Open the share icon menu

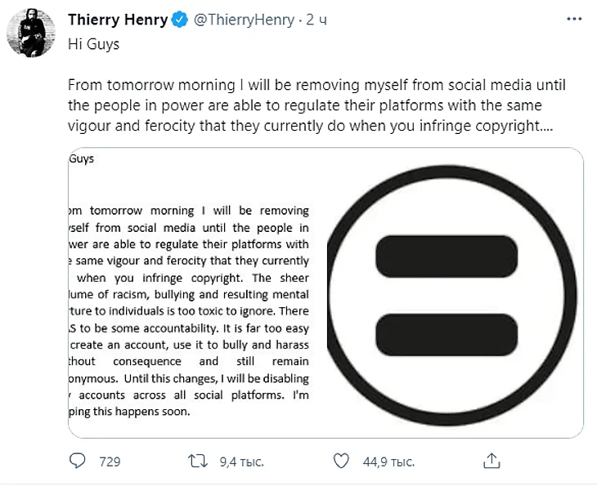tap(491, 461)
